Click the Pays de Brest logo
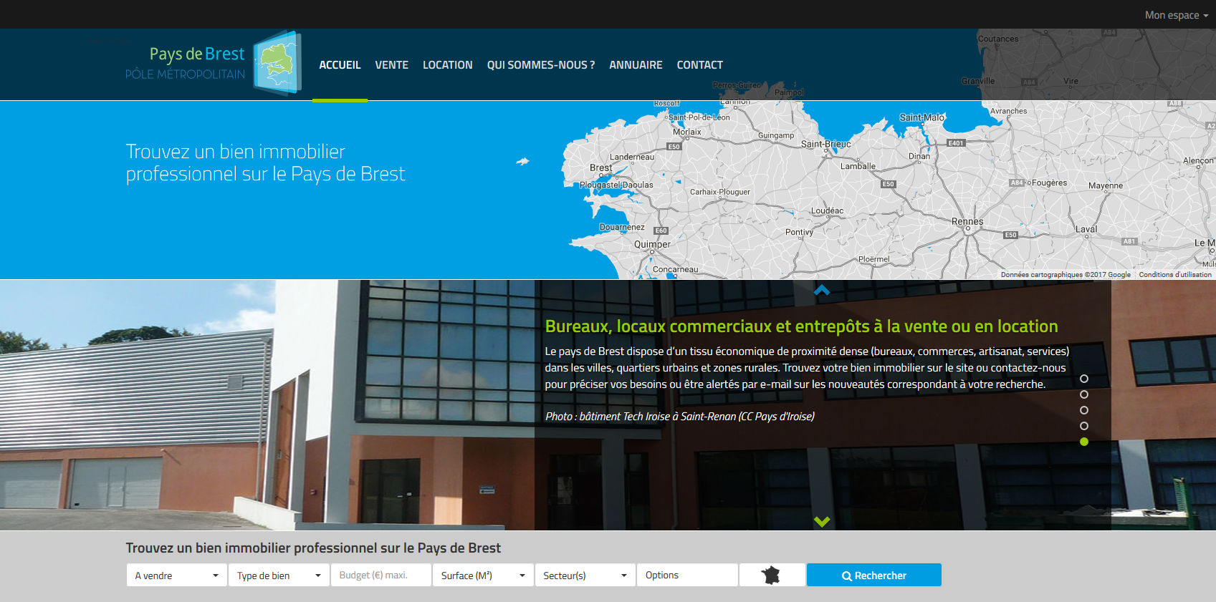This screenshot has width=1216, height=602. [x=213, y=63]
